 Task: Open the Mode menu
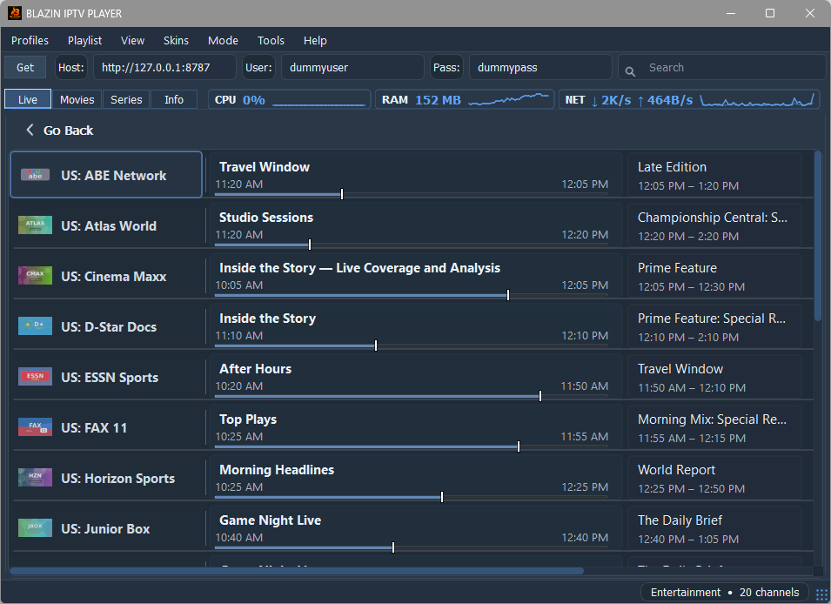(x=223, y=40)
